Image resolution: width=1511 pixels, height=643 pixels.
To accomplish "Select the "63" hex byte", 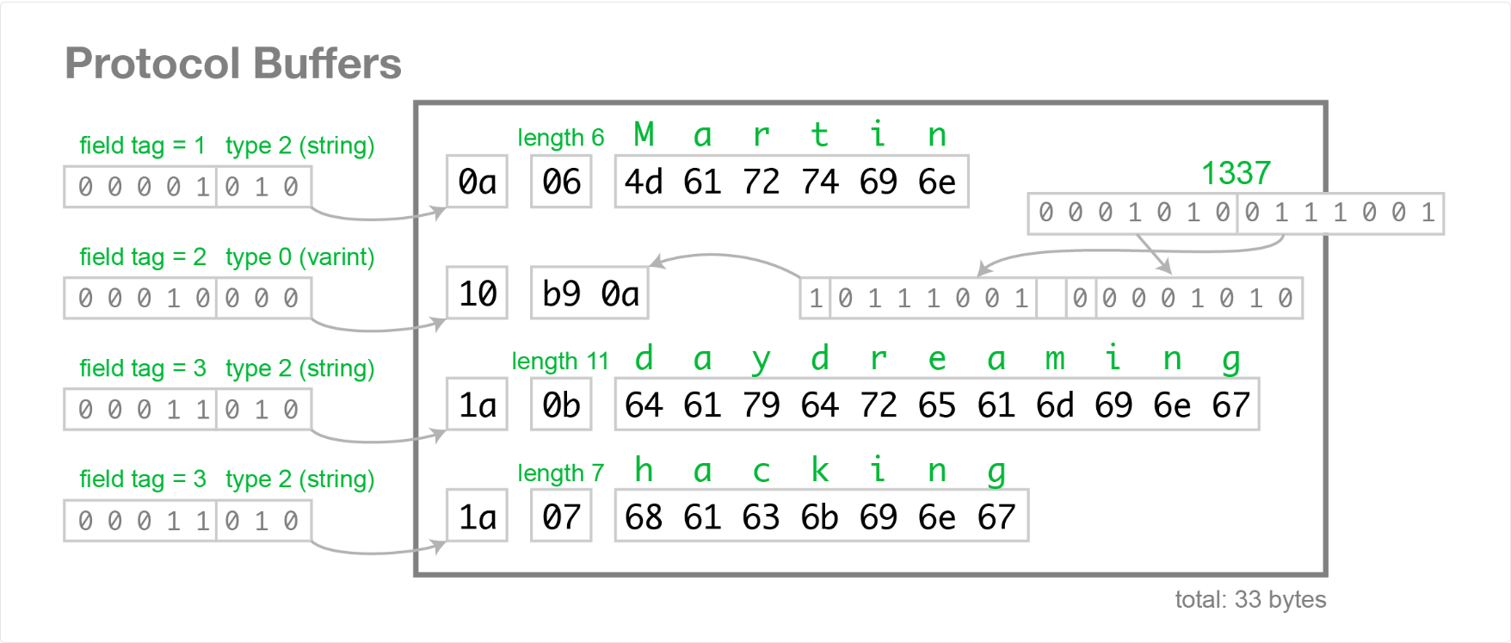I will [x=761, y=516].
